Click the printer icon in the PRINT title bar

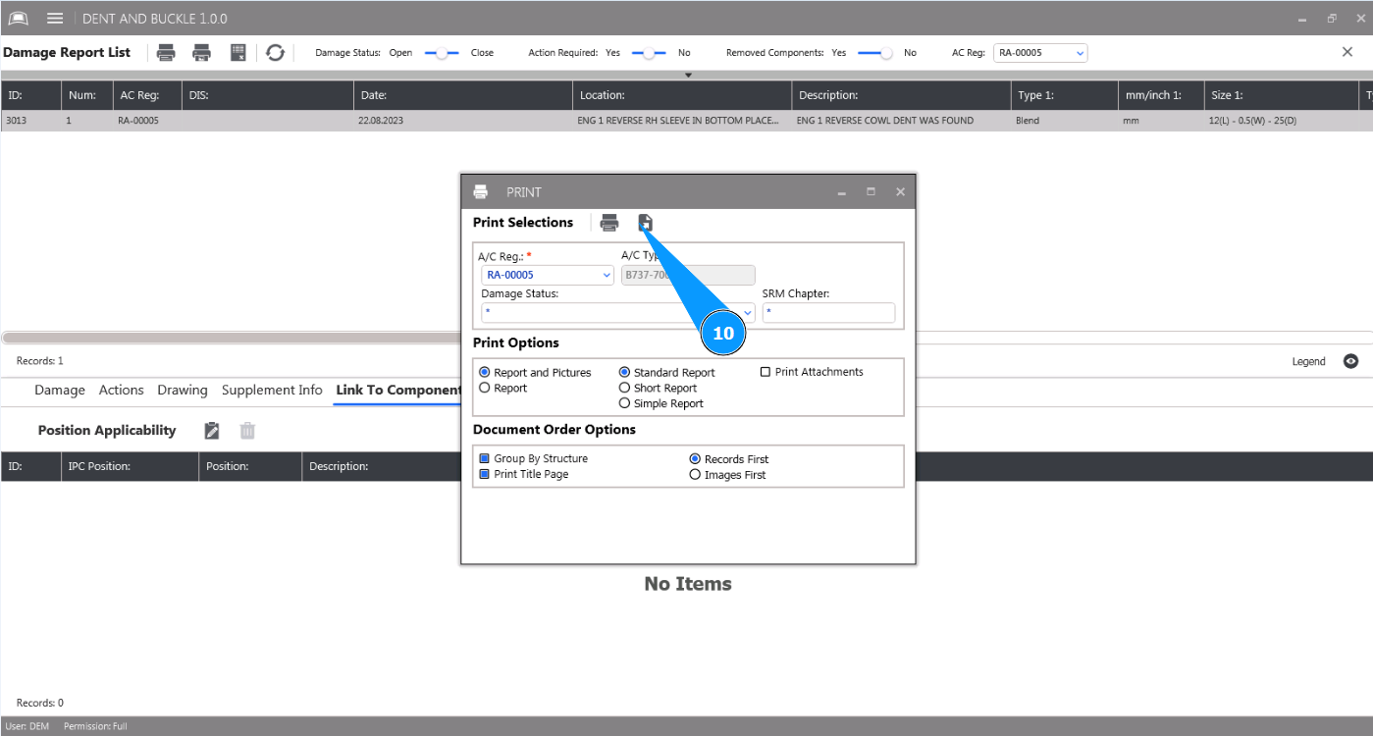481,192
